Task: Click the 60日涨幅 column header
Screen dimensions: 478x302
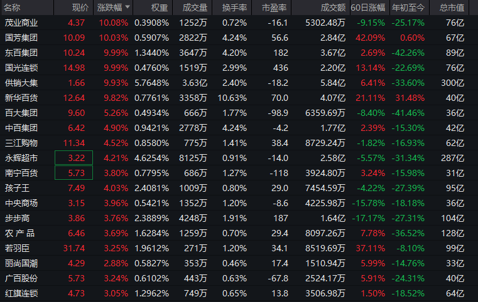Action: click(368, 8)
